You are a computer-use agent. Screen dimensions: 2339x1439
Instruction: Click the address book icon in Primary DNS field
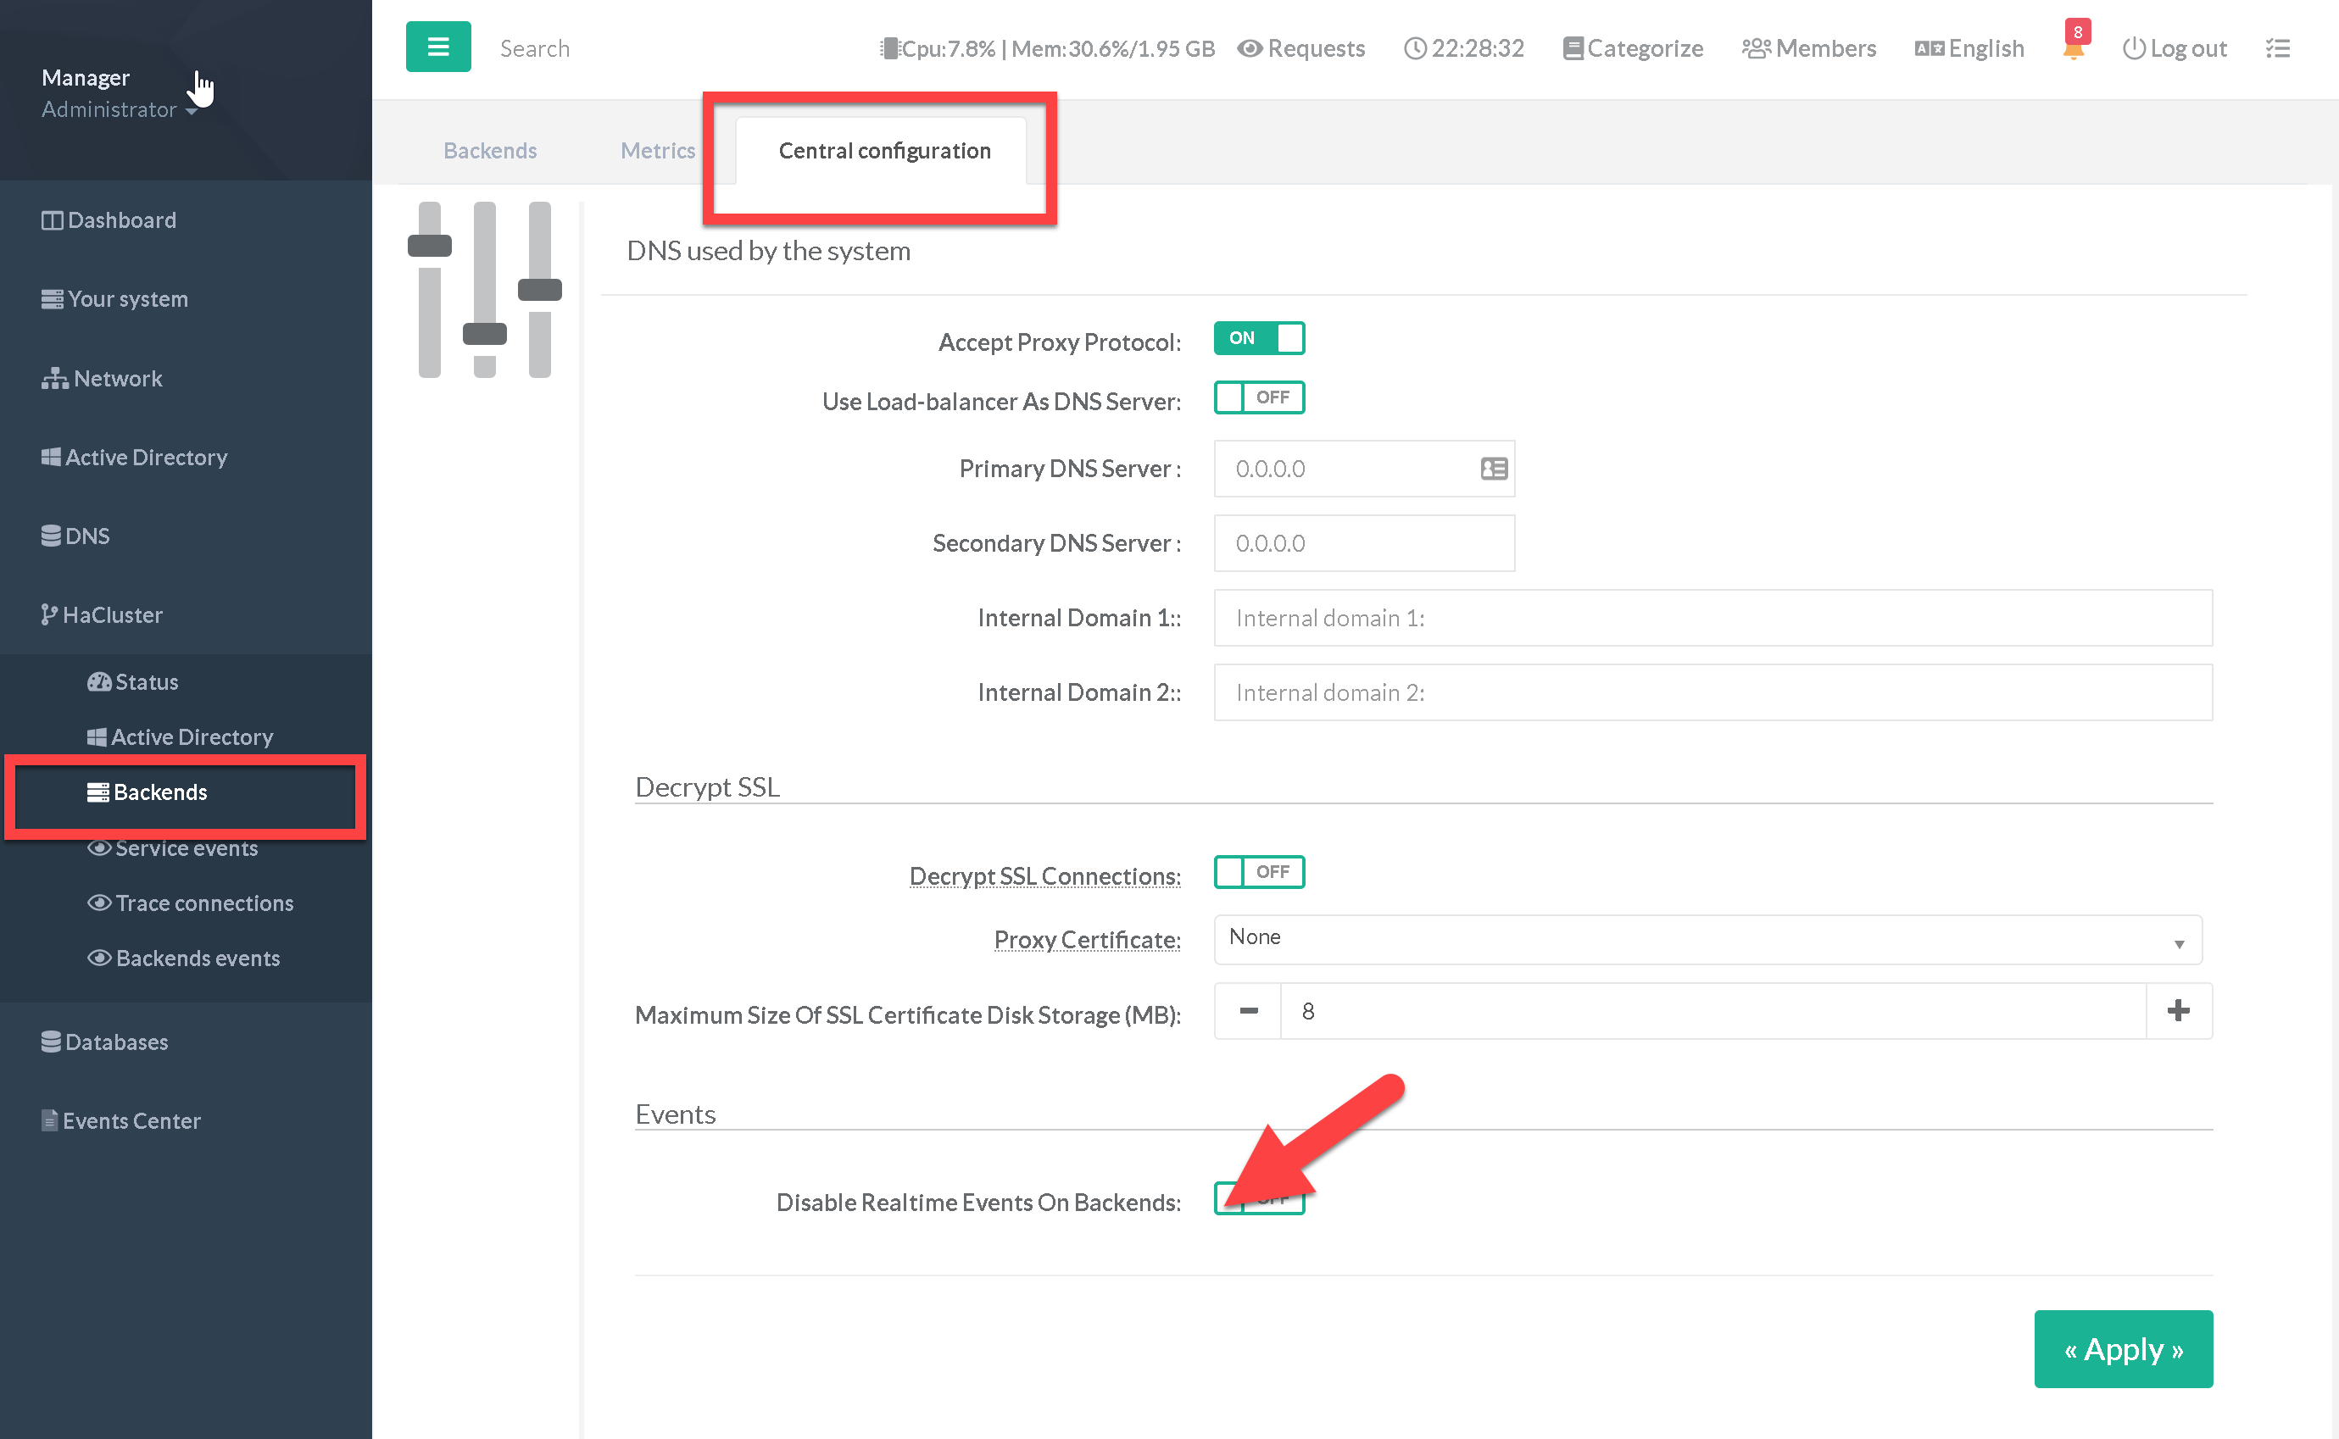pyautogui.click(x=1493, y=469)
